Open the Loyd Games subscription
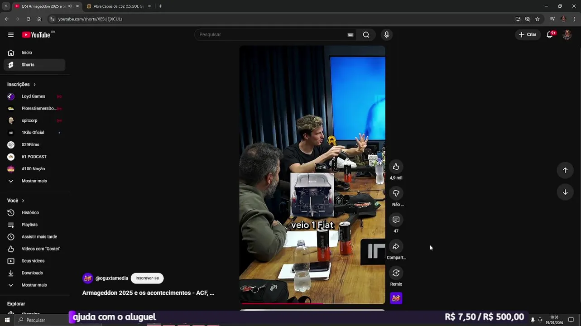The image size is (581, 326). [34, 96]
